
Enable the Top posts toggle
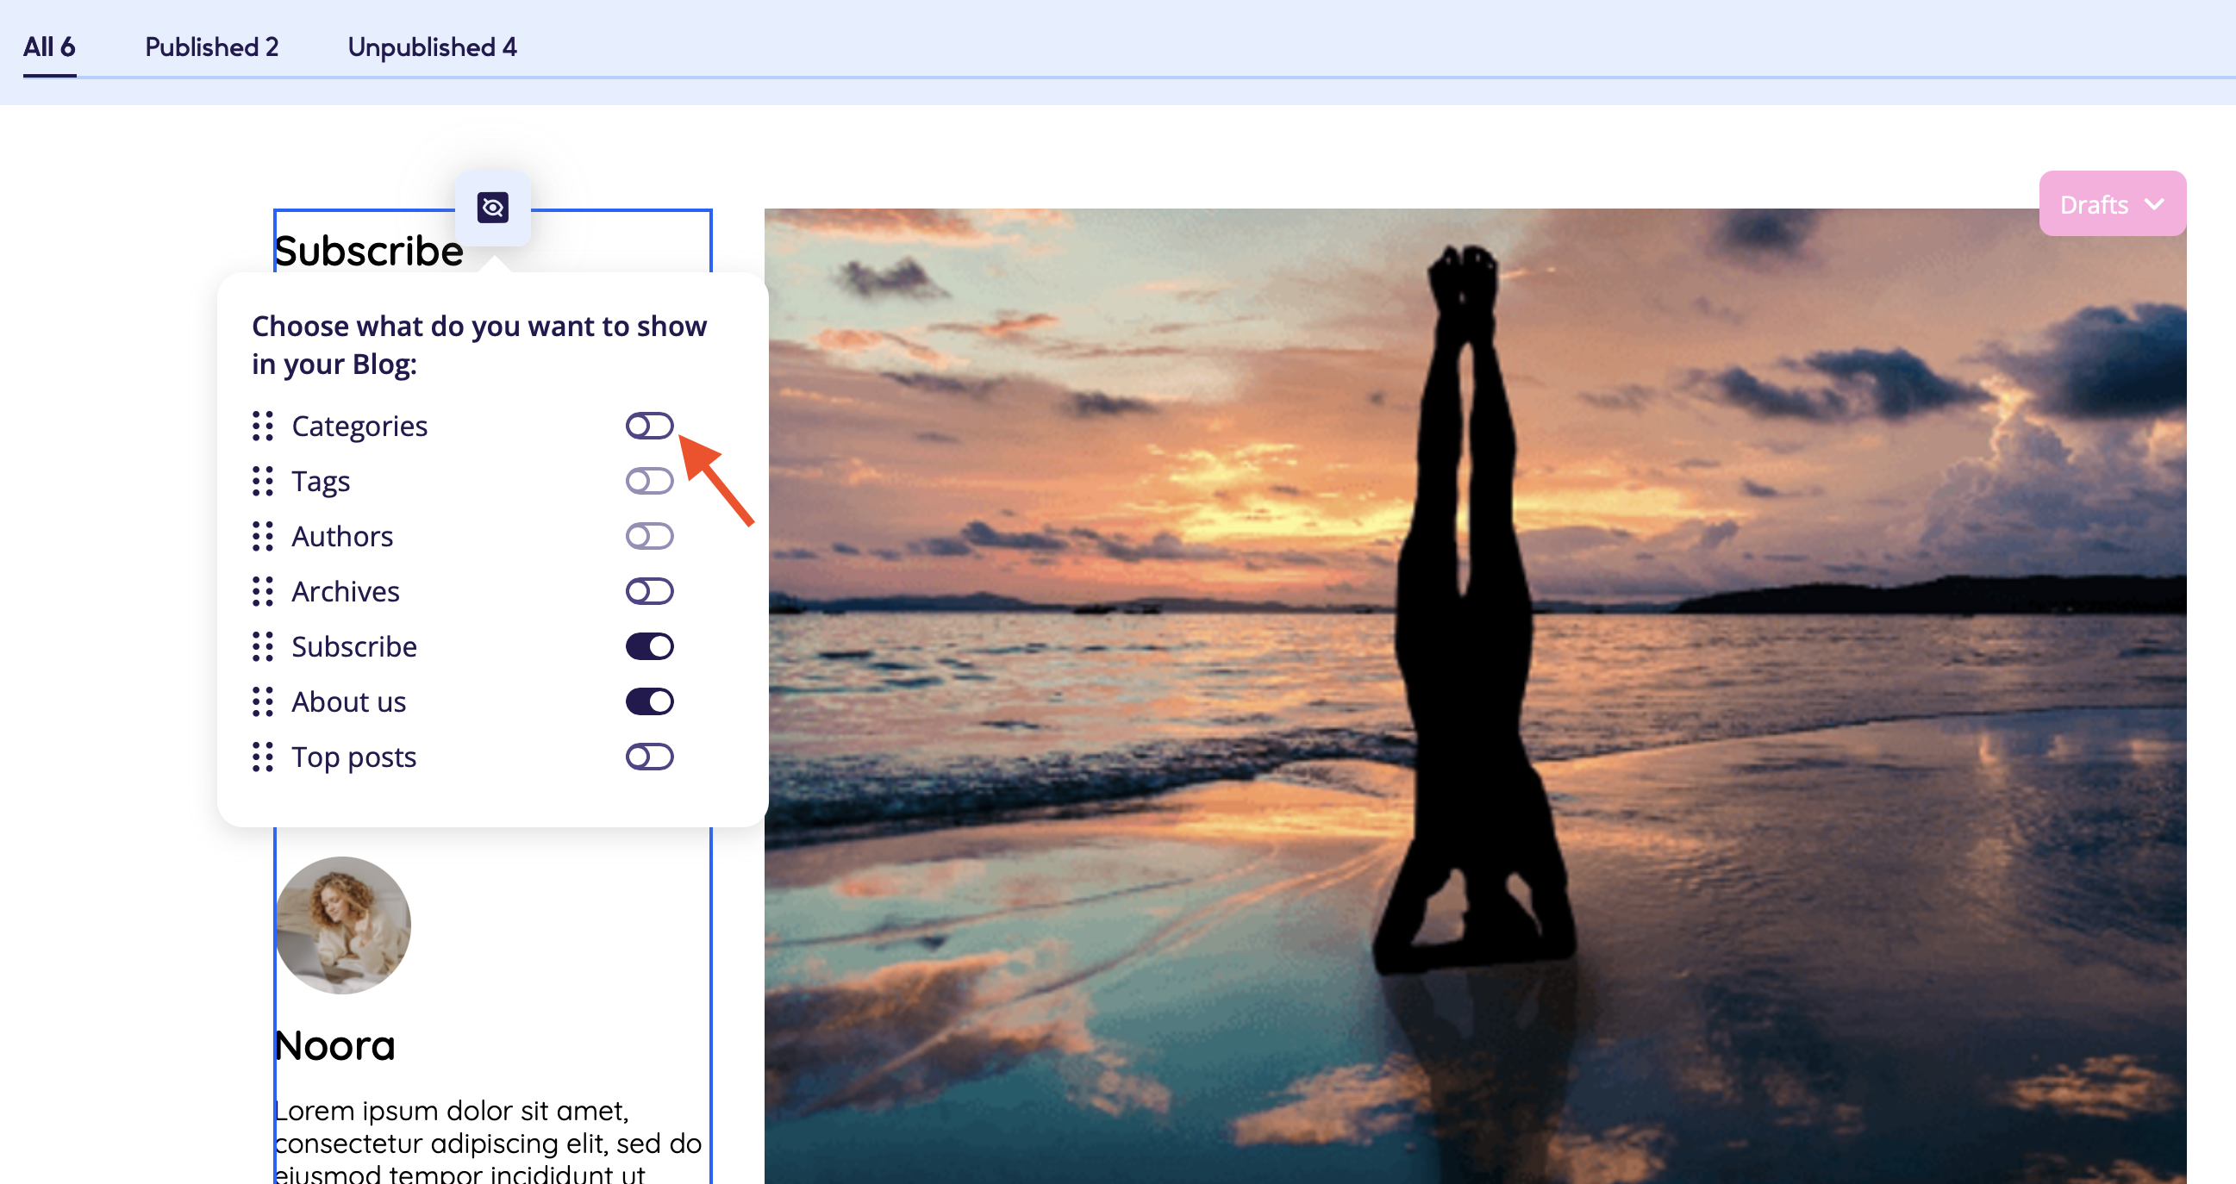click(x=649, y=757)
